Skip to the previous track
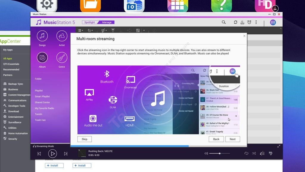 (39, 154)
